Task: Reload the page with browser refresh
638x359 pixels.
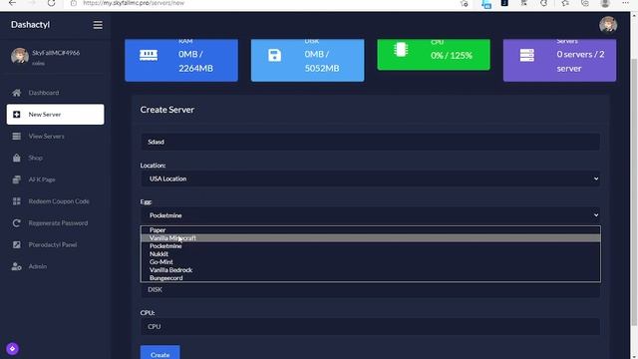Action: pyautogui.click(x=51, y=3)
